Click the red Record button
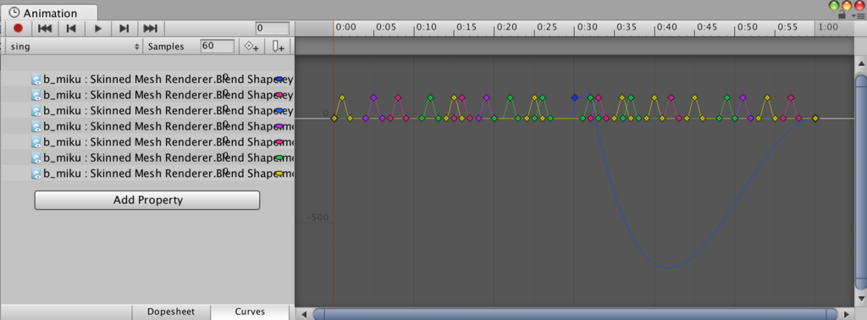 tap(18, 28)
